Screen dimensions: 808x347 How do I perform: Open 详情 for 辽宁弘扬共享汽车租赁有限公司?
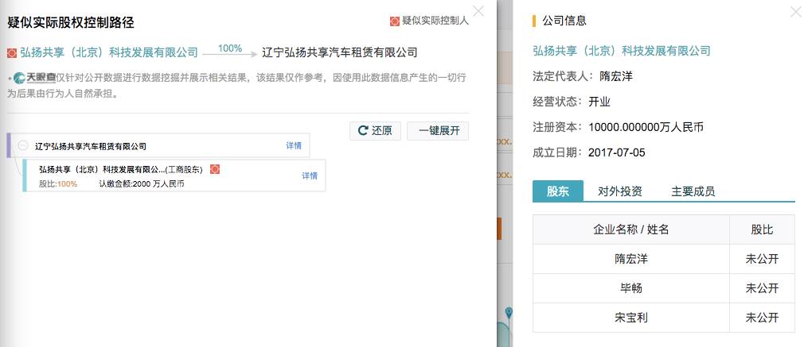[x=294, y=146]
